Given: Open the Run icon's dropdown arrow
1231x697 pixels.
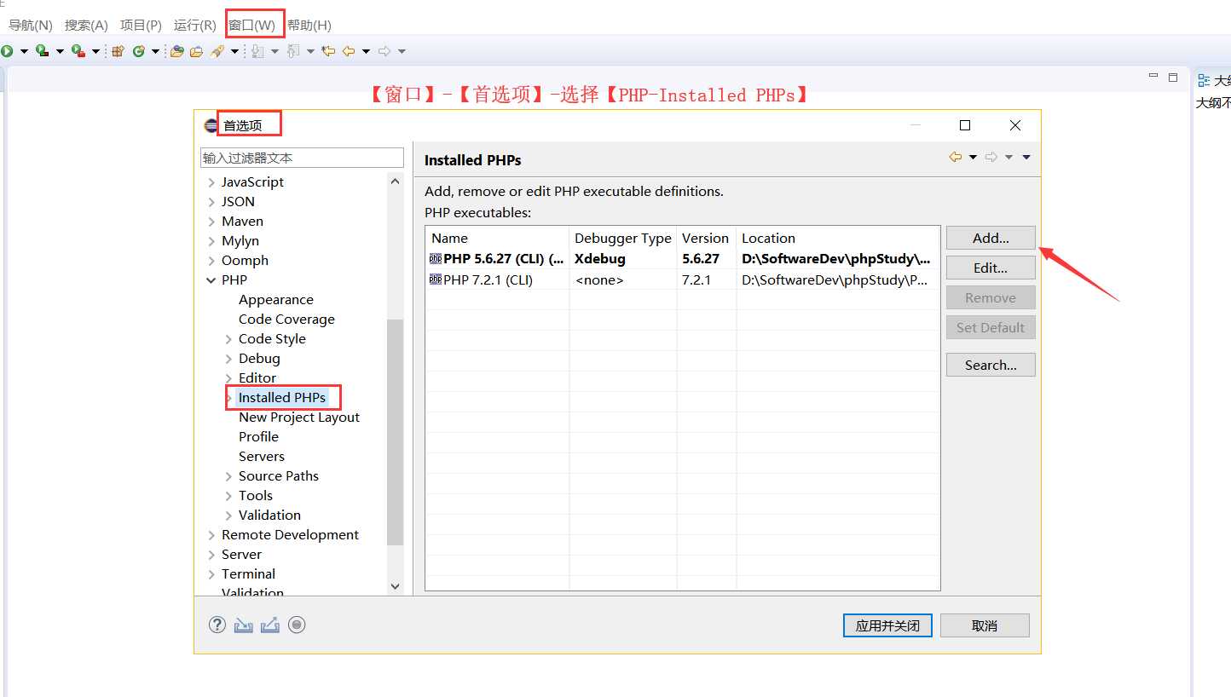Looking at the screenshot, I should pos(25,51).
